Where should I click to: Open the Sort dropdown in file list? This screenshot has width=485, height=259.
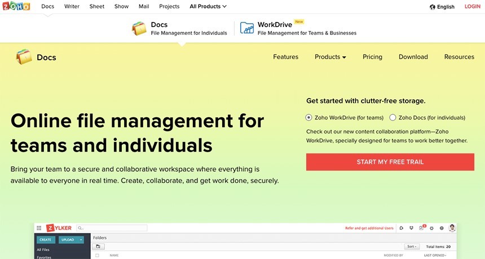[x=412, y=247]
